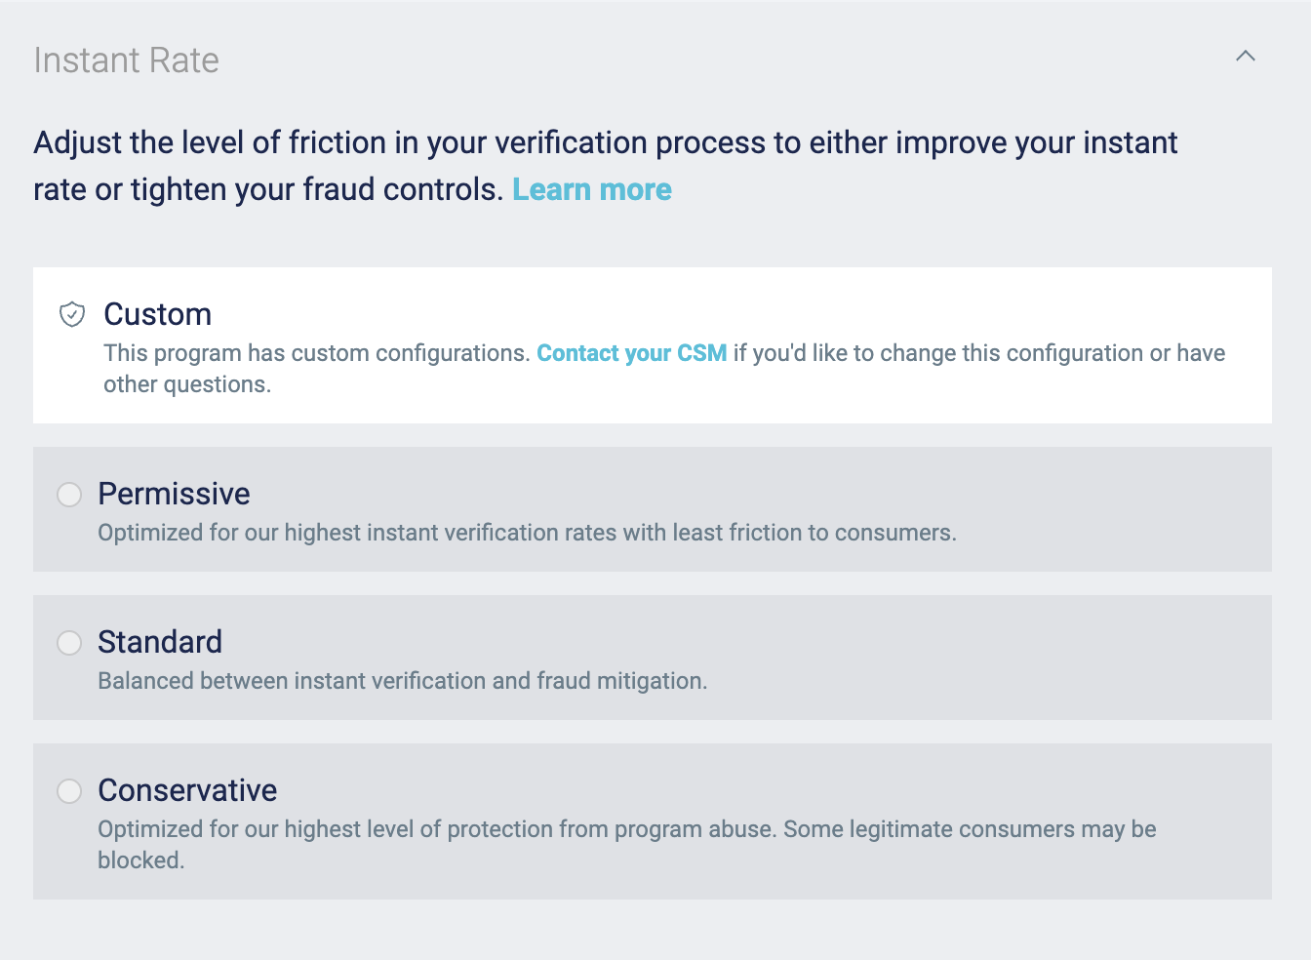This screenshot has height=960, width=1311.
Task: Follow the Contact your CSM link
Action: (x=631, y=353)
